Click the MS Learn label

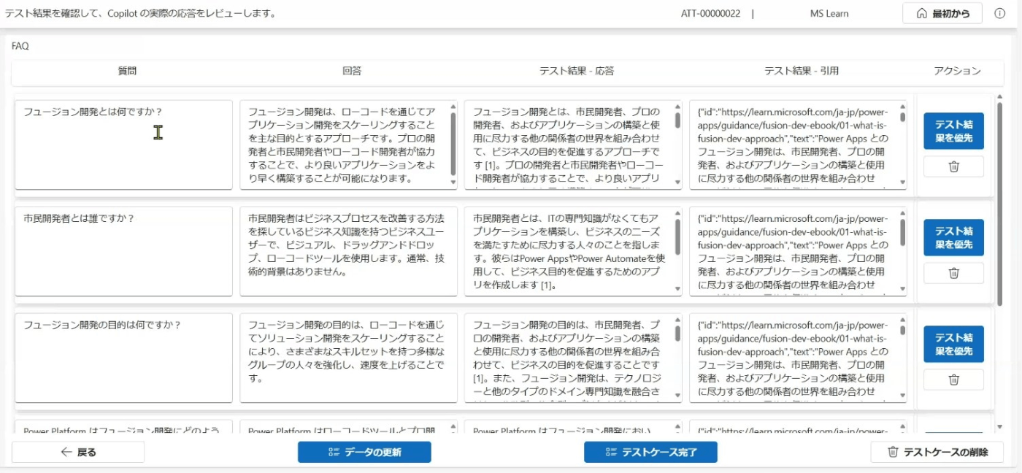[x=829, y=13]
